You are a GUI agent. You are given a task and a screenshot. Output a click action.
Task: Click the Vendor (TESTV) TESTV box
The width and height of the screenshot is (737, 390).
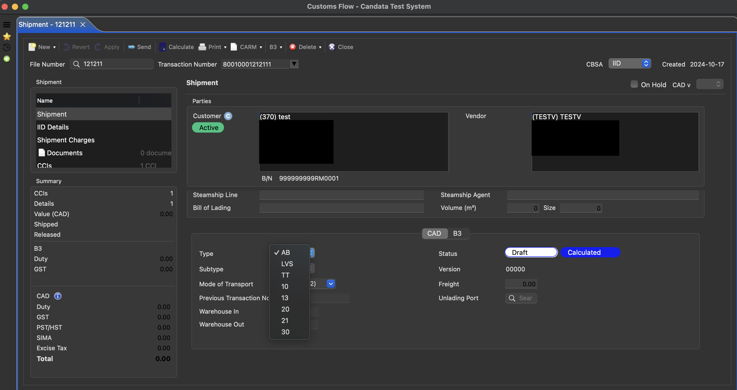point(615,142)
